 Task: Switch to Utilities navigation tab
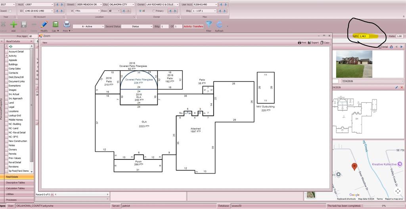(17, 194)
